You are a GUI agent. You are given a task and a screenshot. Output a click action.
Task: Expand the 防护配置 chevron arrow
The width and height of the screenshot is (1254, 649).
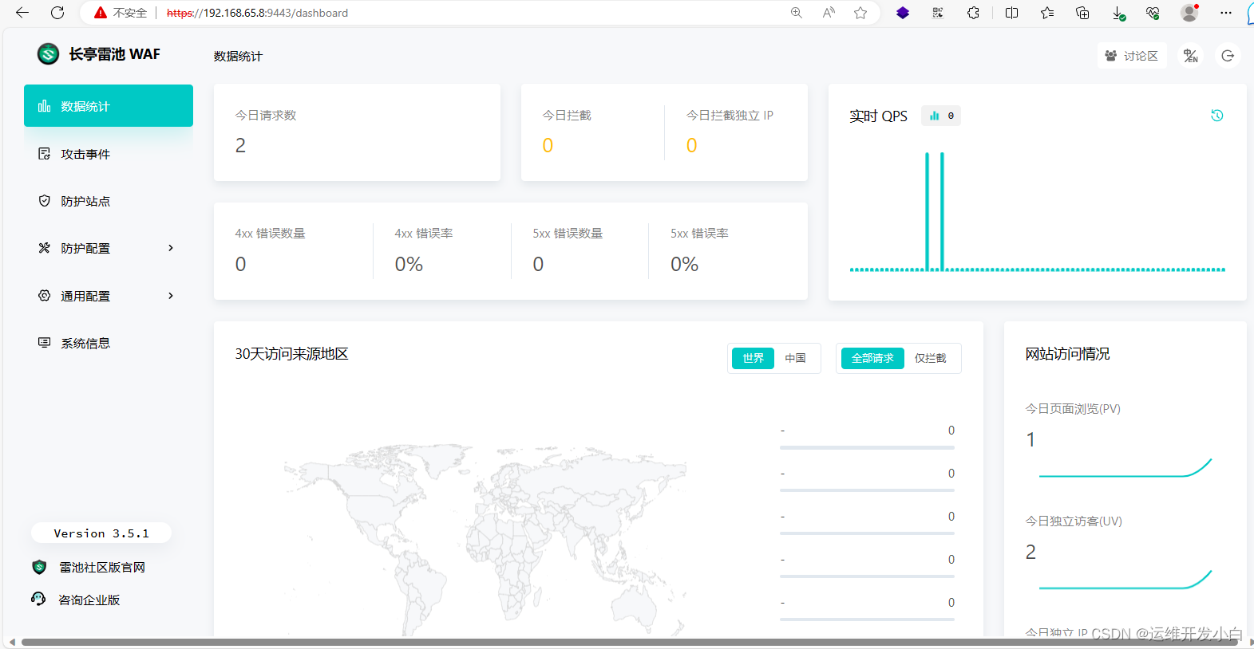pos(171,248)
